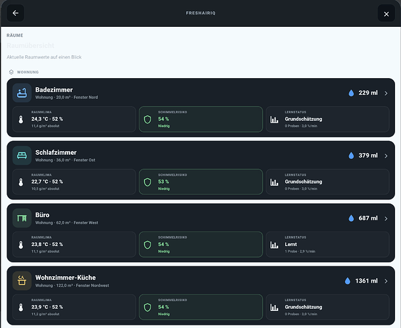Viewport: 401px width, 328px height.
Task: Open Büro details via chevron
Action: (x=386, y=218)
